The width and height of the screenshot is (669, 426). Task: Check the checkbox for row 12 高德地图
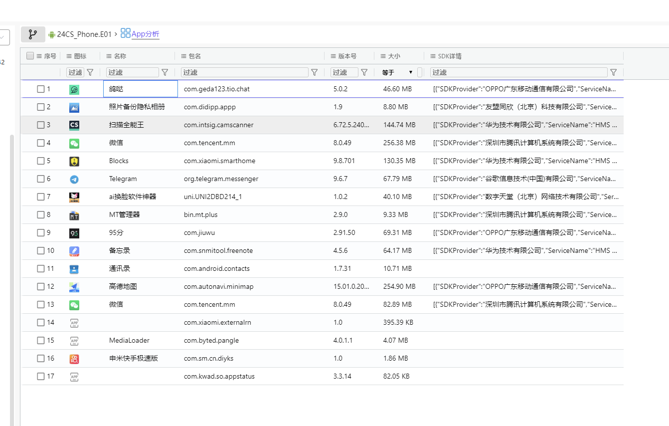coord(41,286)
